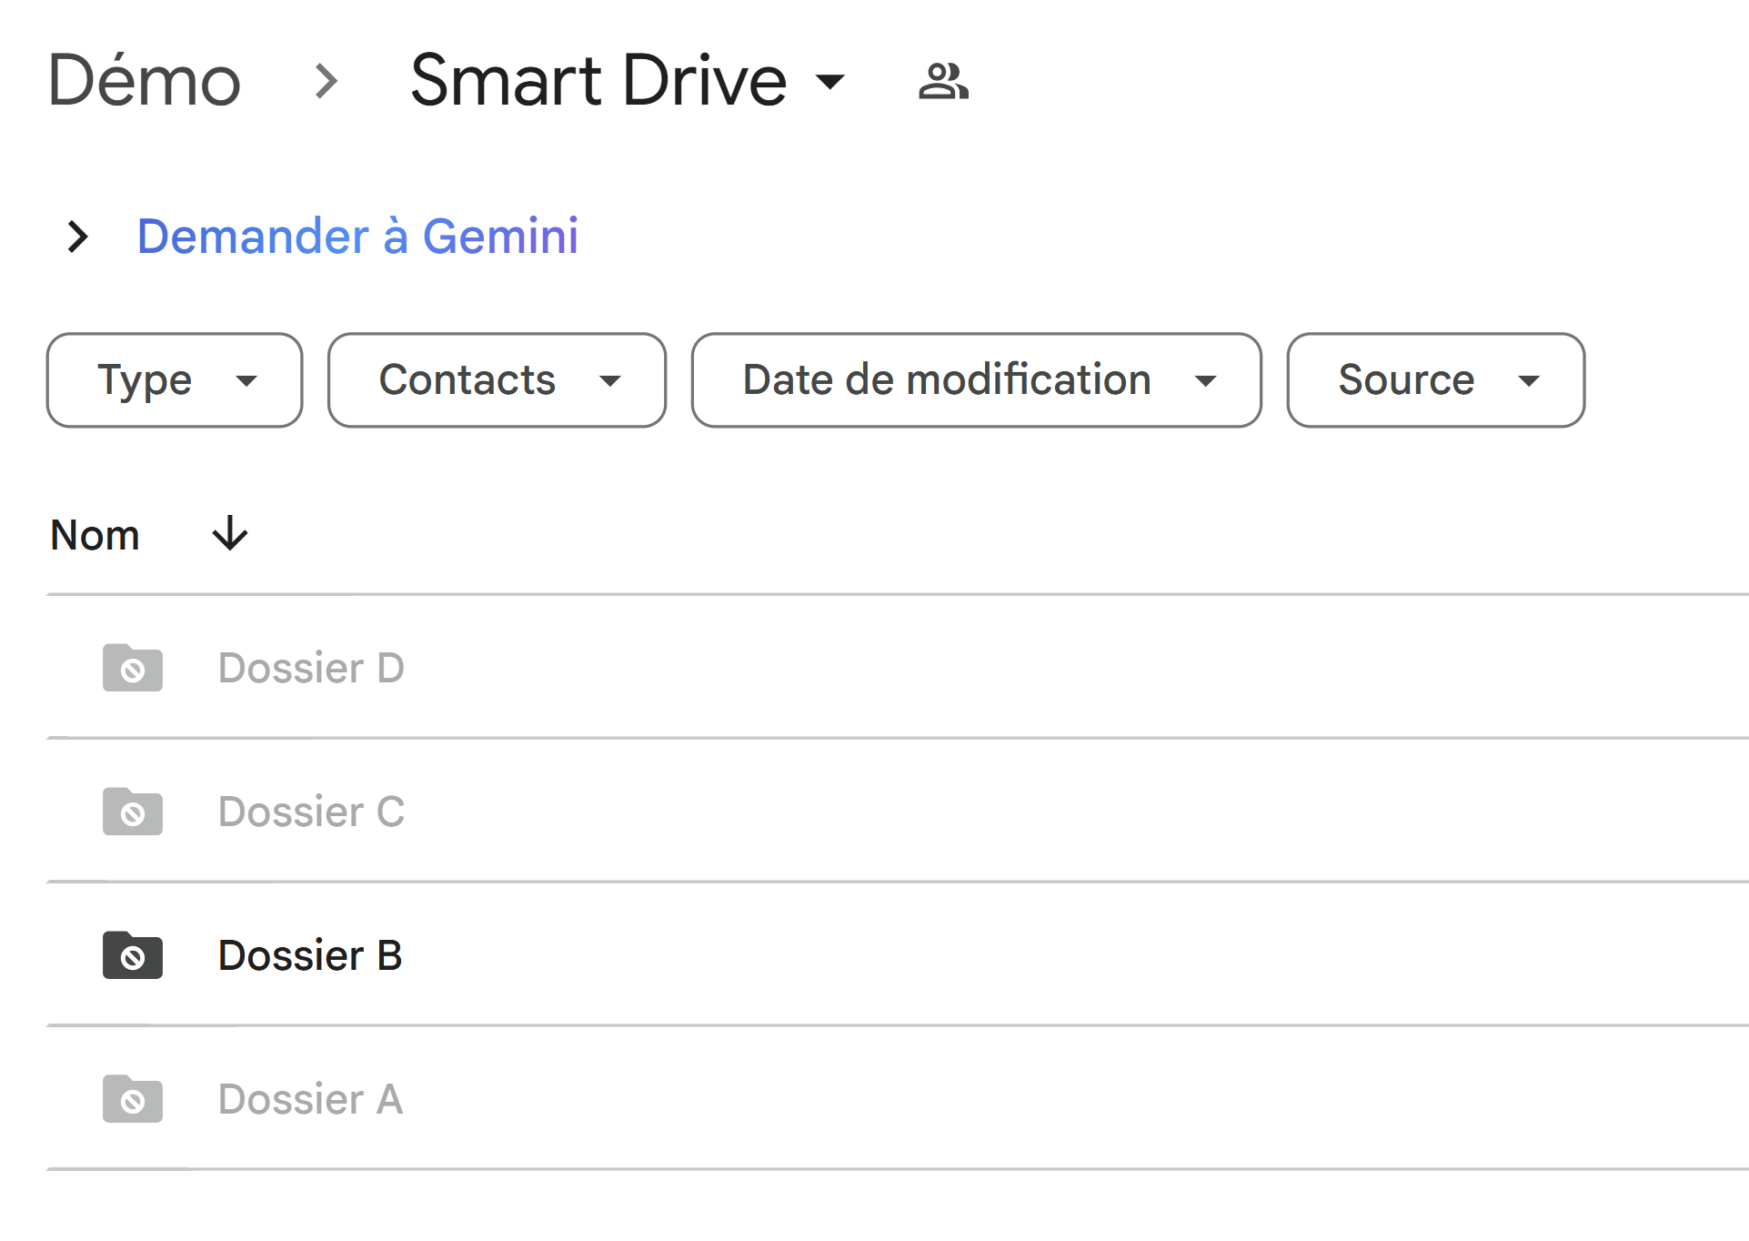The height and width of the screenshot is (1241, 1749).
Task: Click the Dossier B folder icon
Action: click(x=133, y=955)
